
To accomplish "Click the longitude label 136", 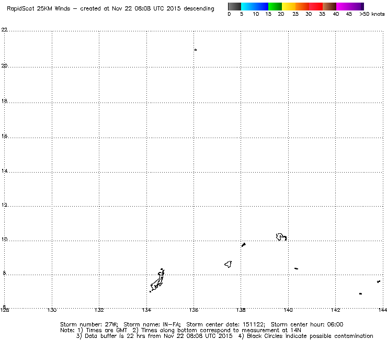I will click(x=193, y=310).
